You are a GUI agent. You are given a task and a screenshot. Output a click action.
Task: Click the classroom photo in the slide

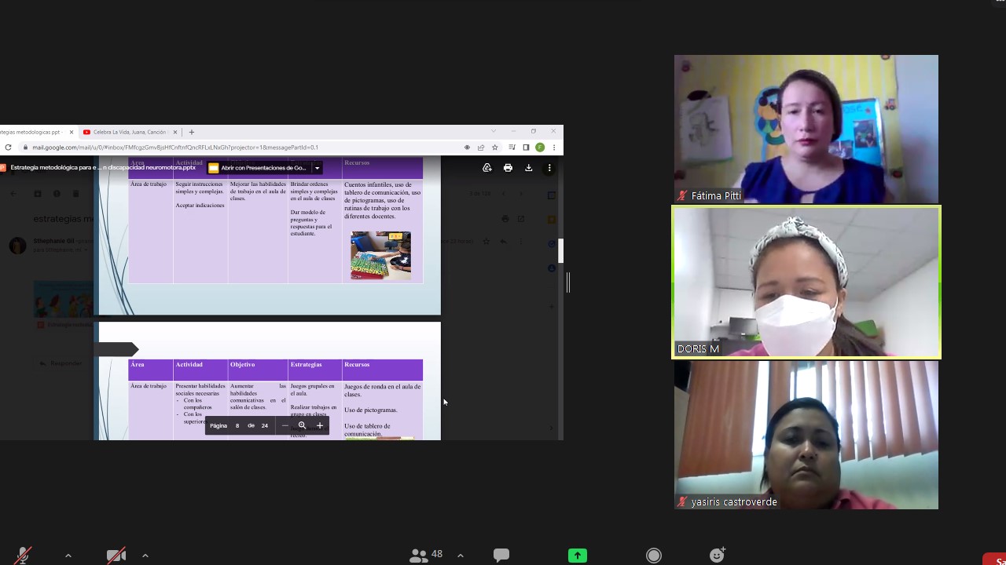(380, 255)
